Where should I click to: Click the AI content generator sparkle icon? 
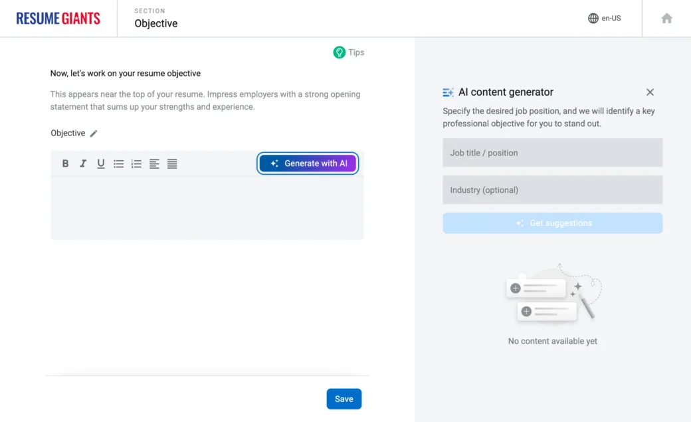[448, 92]
